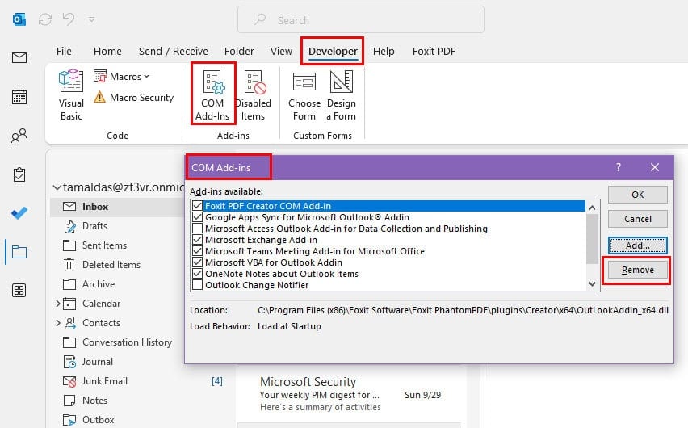
Task: Check Outlook Change Notifier checkbox
Action: click(x=198, y=285)
